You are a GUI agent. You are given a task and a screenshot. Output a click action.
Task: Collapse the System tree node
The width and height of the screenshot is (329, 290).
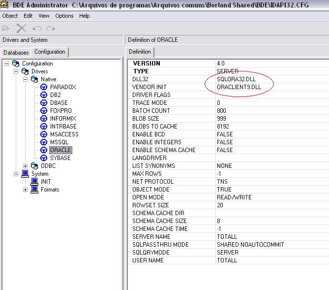(16, 174)
